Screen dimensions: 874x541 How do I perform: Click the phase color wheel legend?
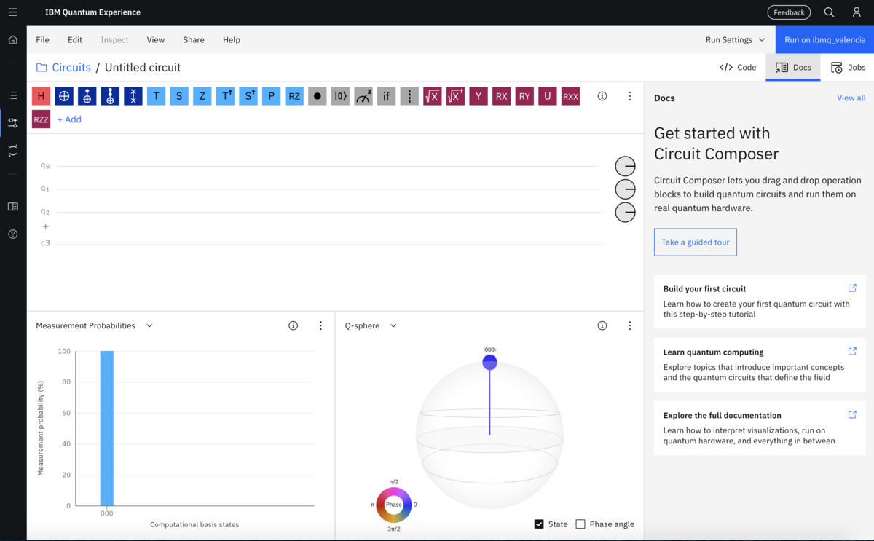[x=394, y=505]
